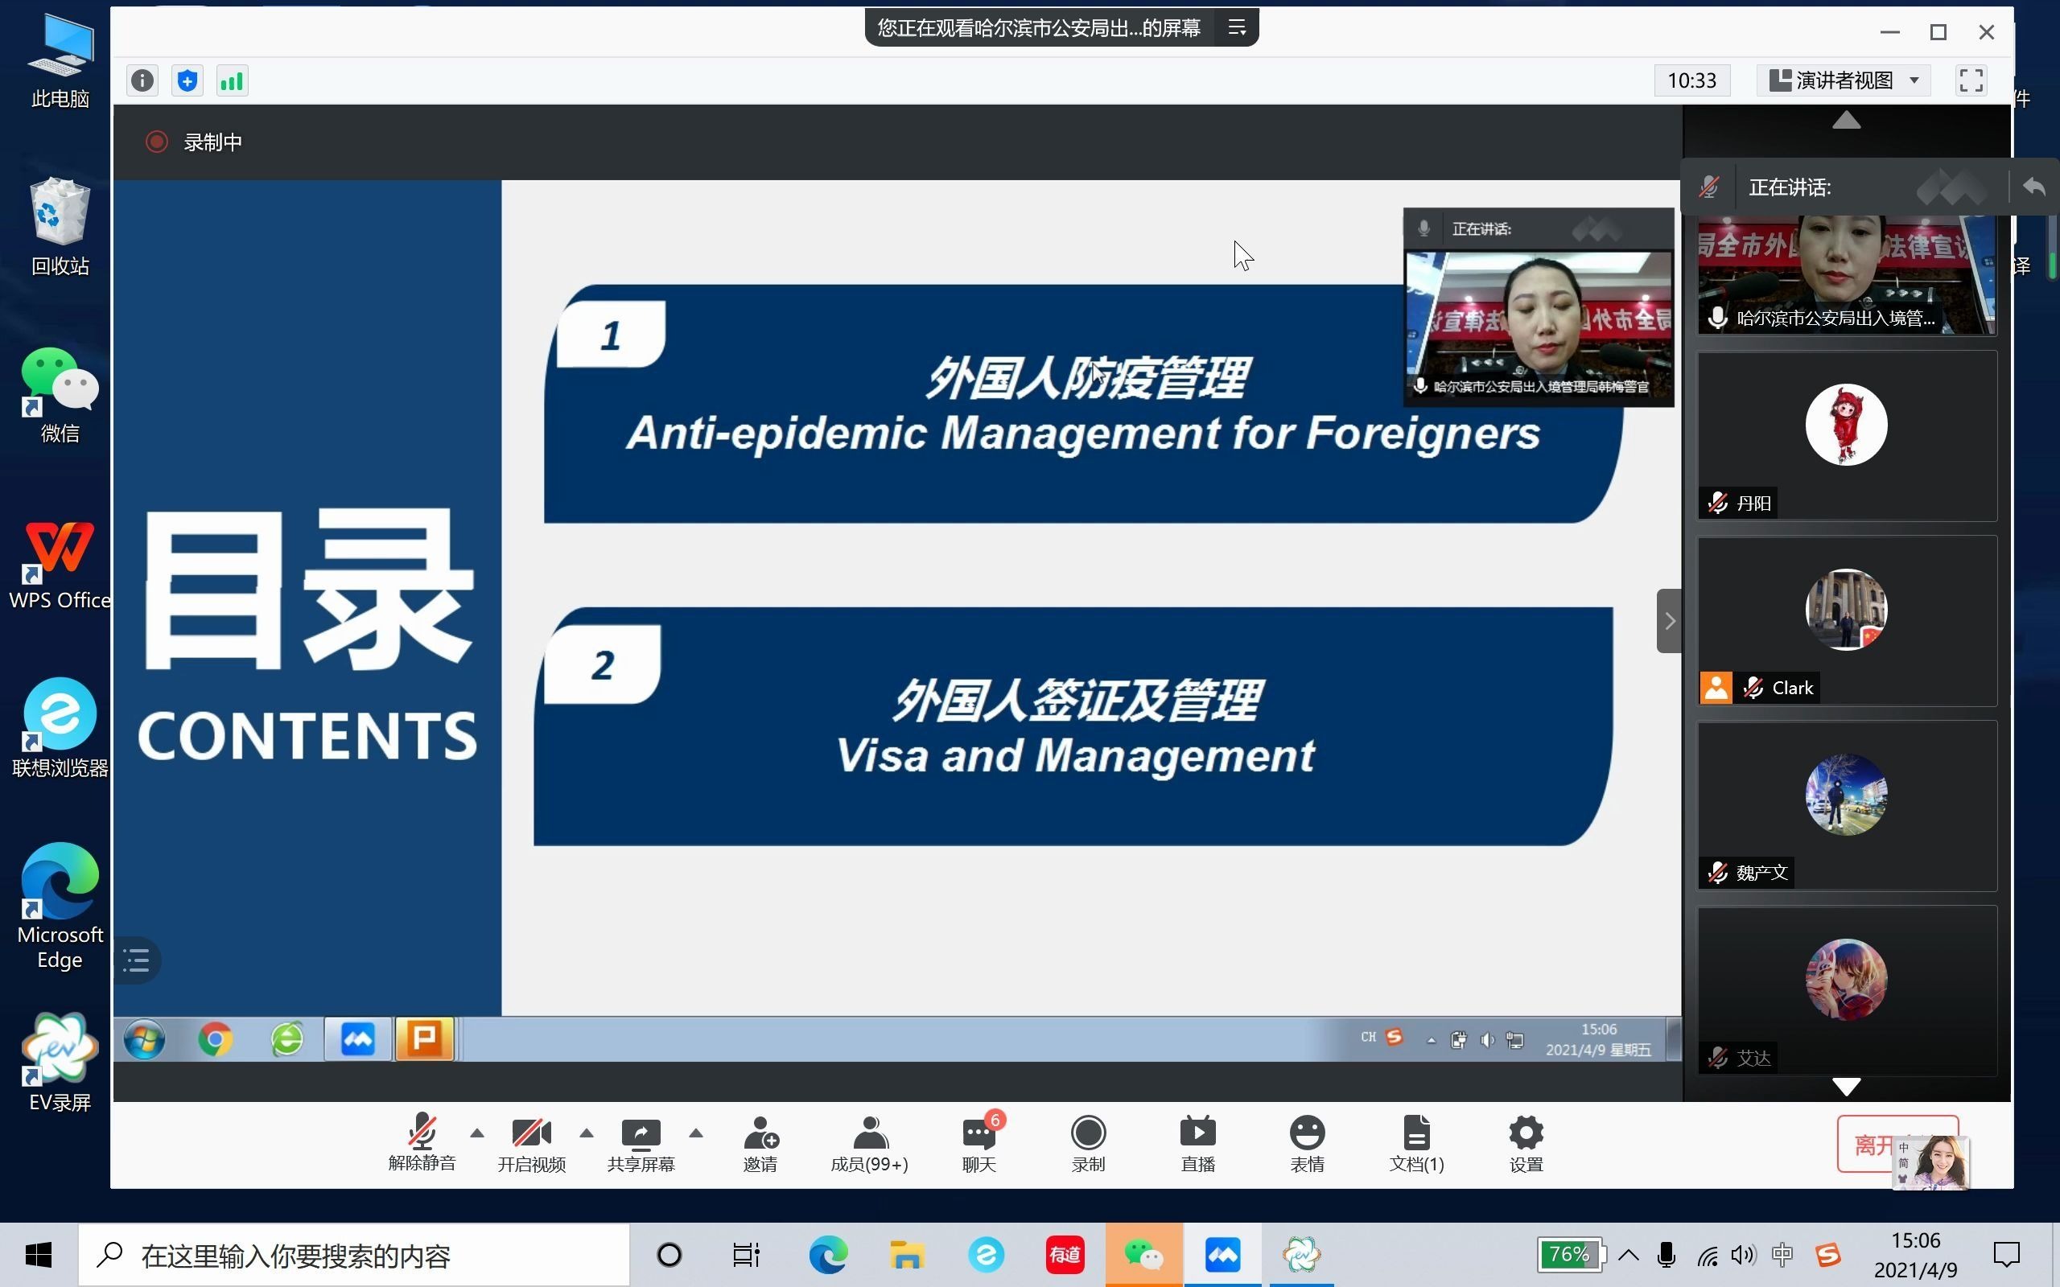Open Edge from the taskbar
This screenshot has width=2060, height=1287.
827,1255
